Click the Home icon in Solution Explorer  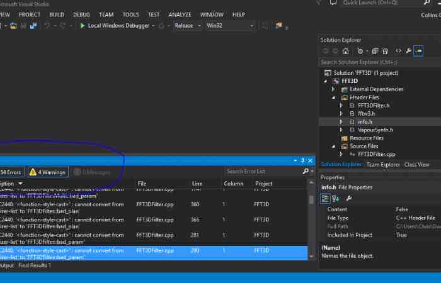click(x=346, y=51)
